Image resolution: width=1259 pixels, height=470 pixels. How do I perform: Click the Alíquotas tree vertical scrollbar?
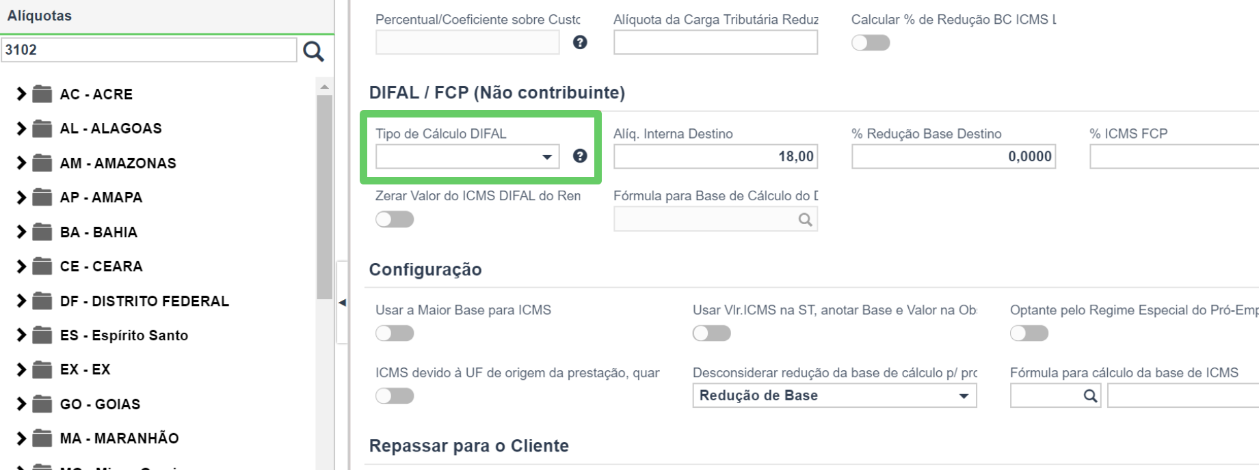coord(325,197)
